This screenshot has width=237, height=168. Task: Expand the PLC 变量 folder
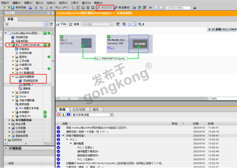point(13,68)
